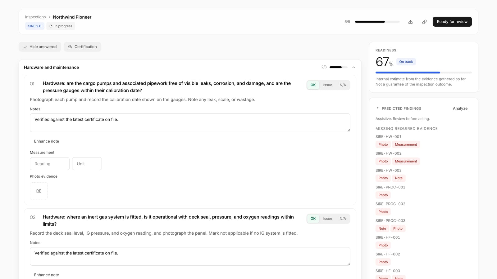Click the Northwind Pioneer title
497x279 pixels.
click(72, 17)
